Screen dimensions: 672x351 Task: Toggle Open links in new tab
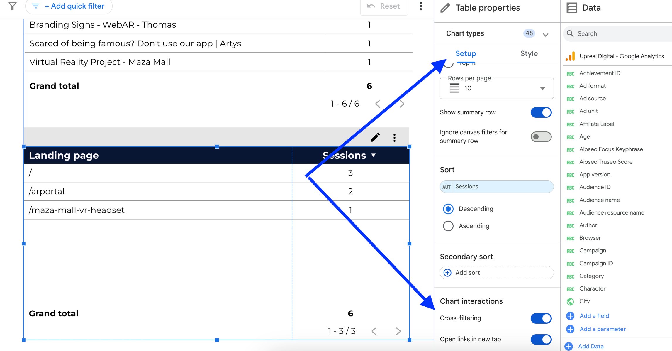541,339
